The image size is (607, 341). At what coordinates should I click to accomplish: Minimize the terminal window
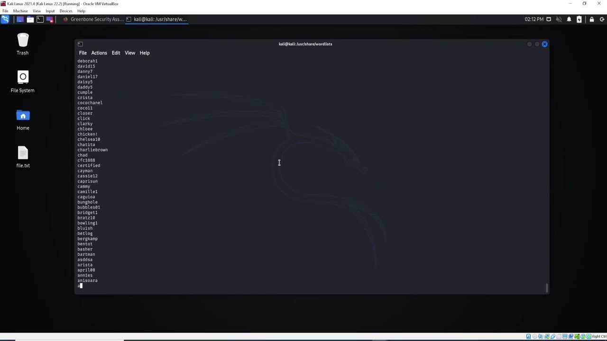point(529,44)
